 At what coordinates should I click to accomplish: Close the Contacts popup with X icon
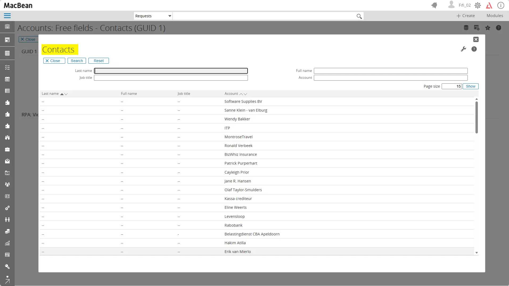(476, 39)
